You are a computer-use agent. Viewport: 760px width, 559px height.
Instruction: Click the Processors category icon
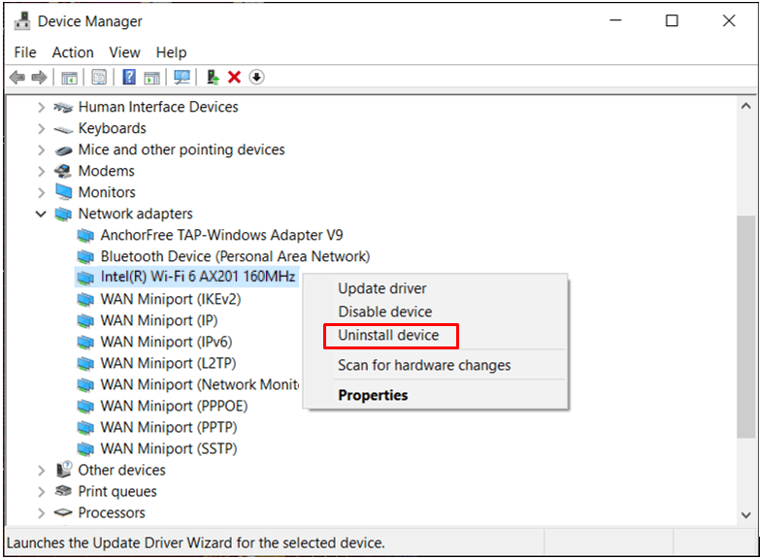coord(63,512)
